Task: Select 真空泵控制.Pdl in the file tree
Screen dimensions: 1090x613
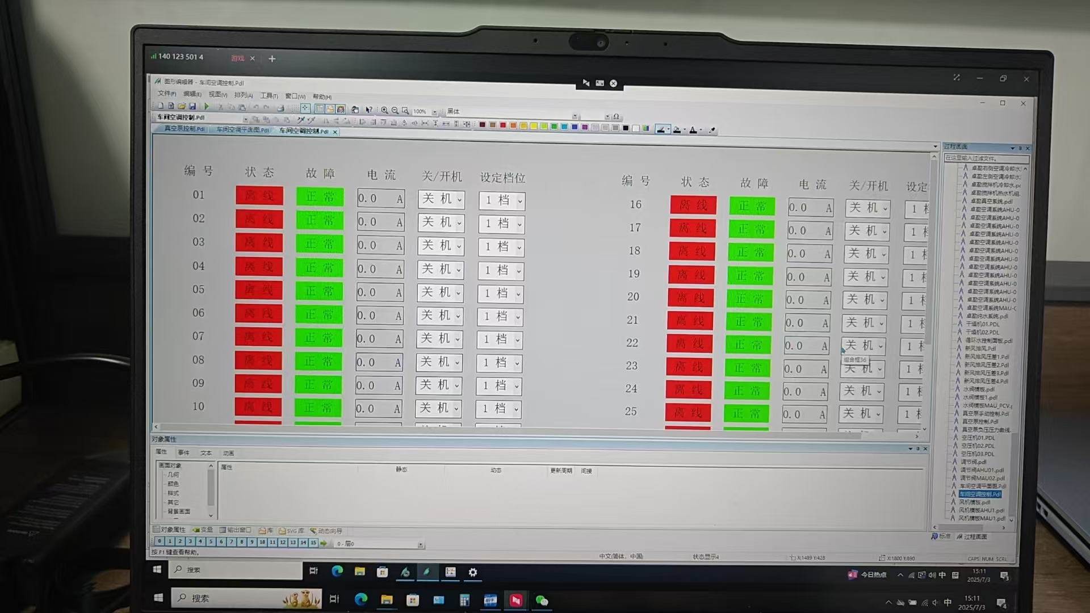Action: pos(982,422)
